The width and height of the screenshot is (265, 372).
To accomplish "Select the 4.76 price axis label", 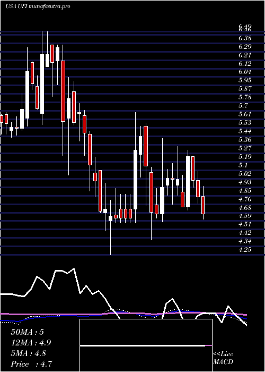I will (245, 199).
